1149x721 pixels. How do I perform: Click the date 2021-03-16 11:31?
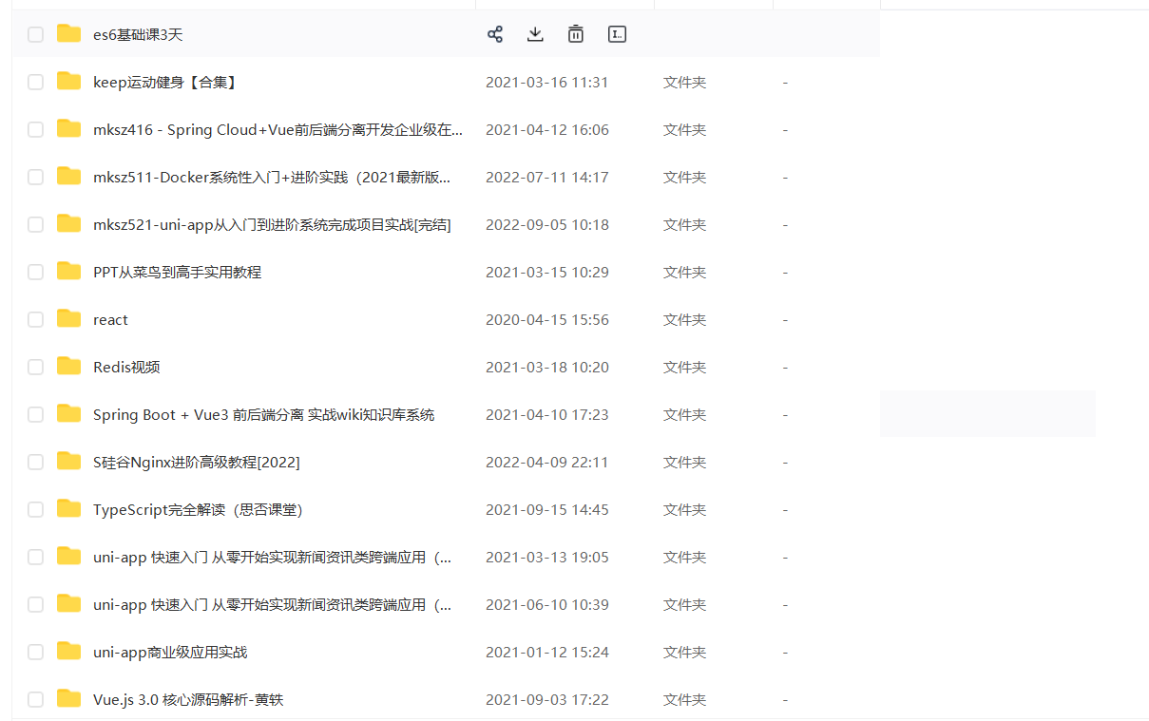(547, 83)
